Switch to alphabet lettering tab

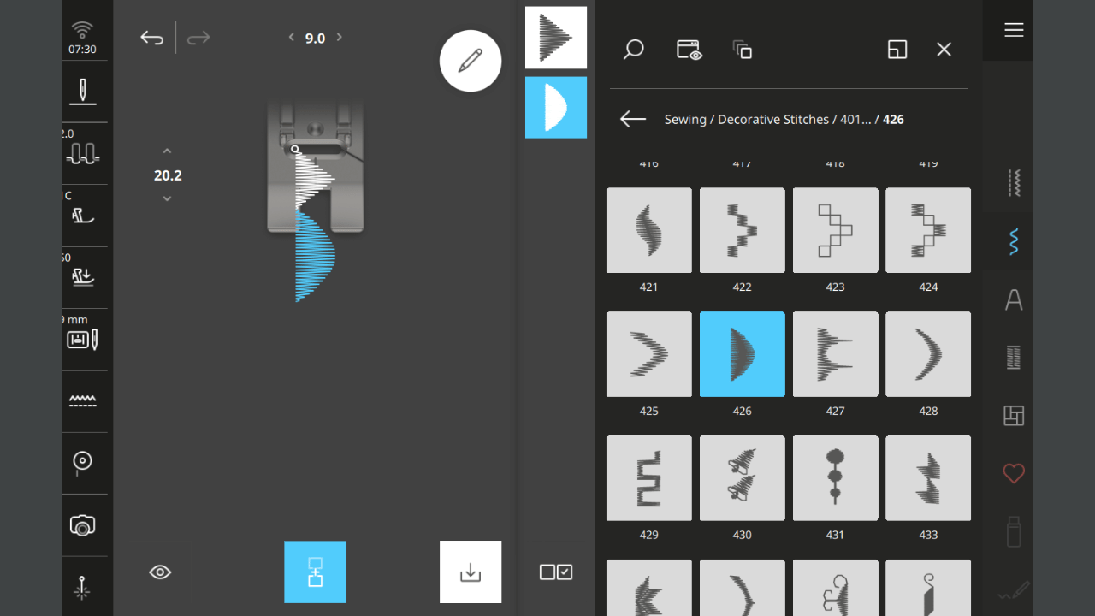click(x=1014, y=300)
